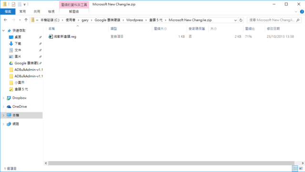The image size is (305, 172).
Task: Click the scrollbar left arrow
Action: tap(46, 163)
